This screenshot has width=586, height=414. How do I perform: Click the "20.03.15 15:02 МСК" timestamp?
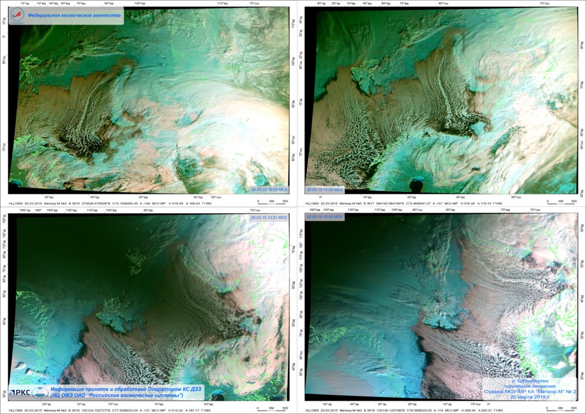point(325,217)
